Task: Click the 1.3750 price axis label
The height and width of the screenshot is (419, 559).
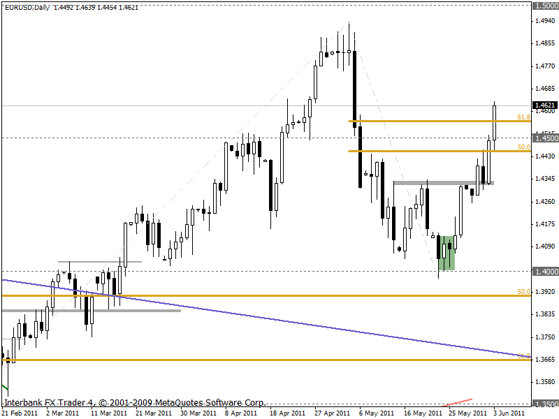Action: coord(546,337)
